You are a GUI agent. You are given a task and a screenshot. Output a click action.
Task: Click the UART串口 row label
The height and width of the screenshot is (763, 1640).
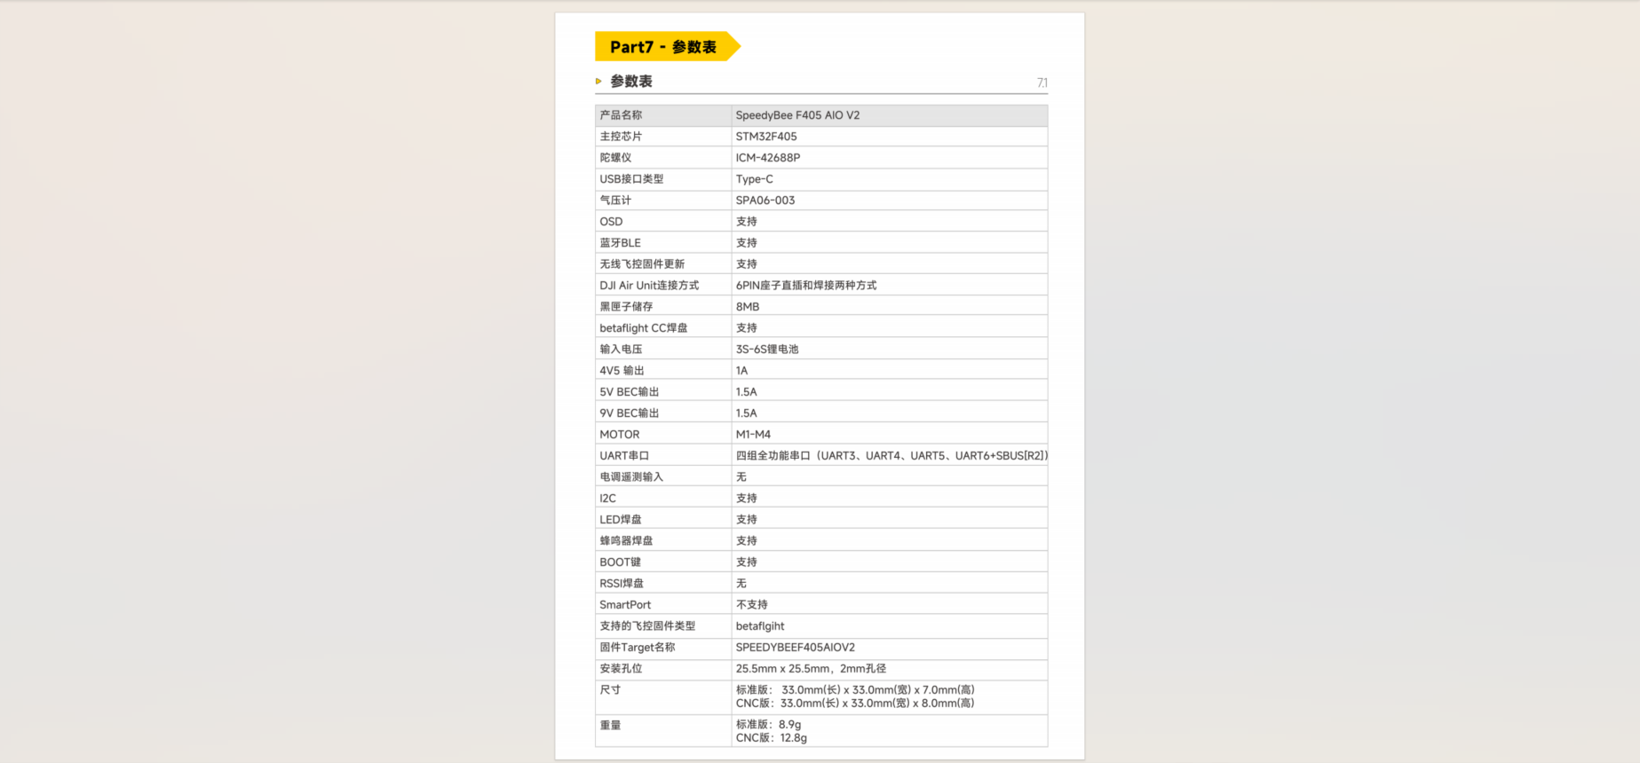tap(624, 456)
